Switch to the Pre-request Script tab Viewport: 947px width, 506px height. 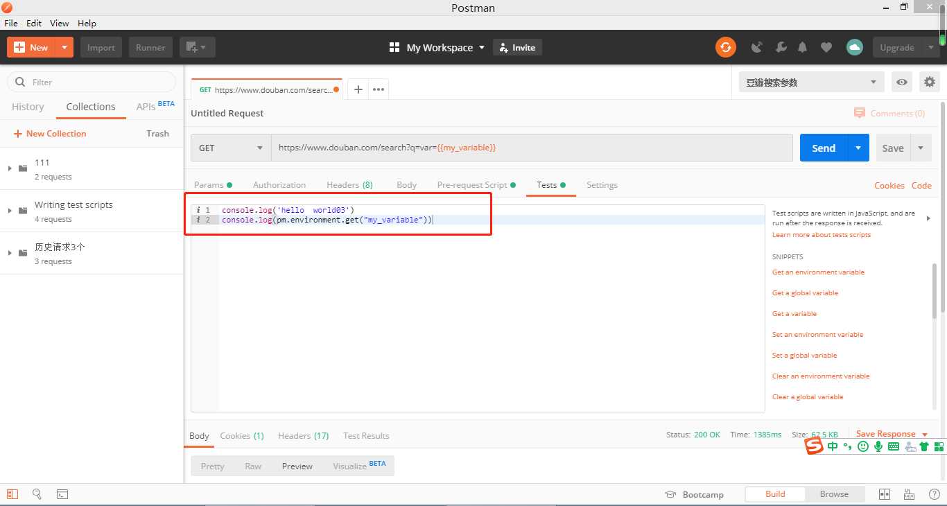pos(476,185)
